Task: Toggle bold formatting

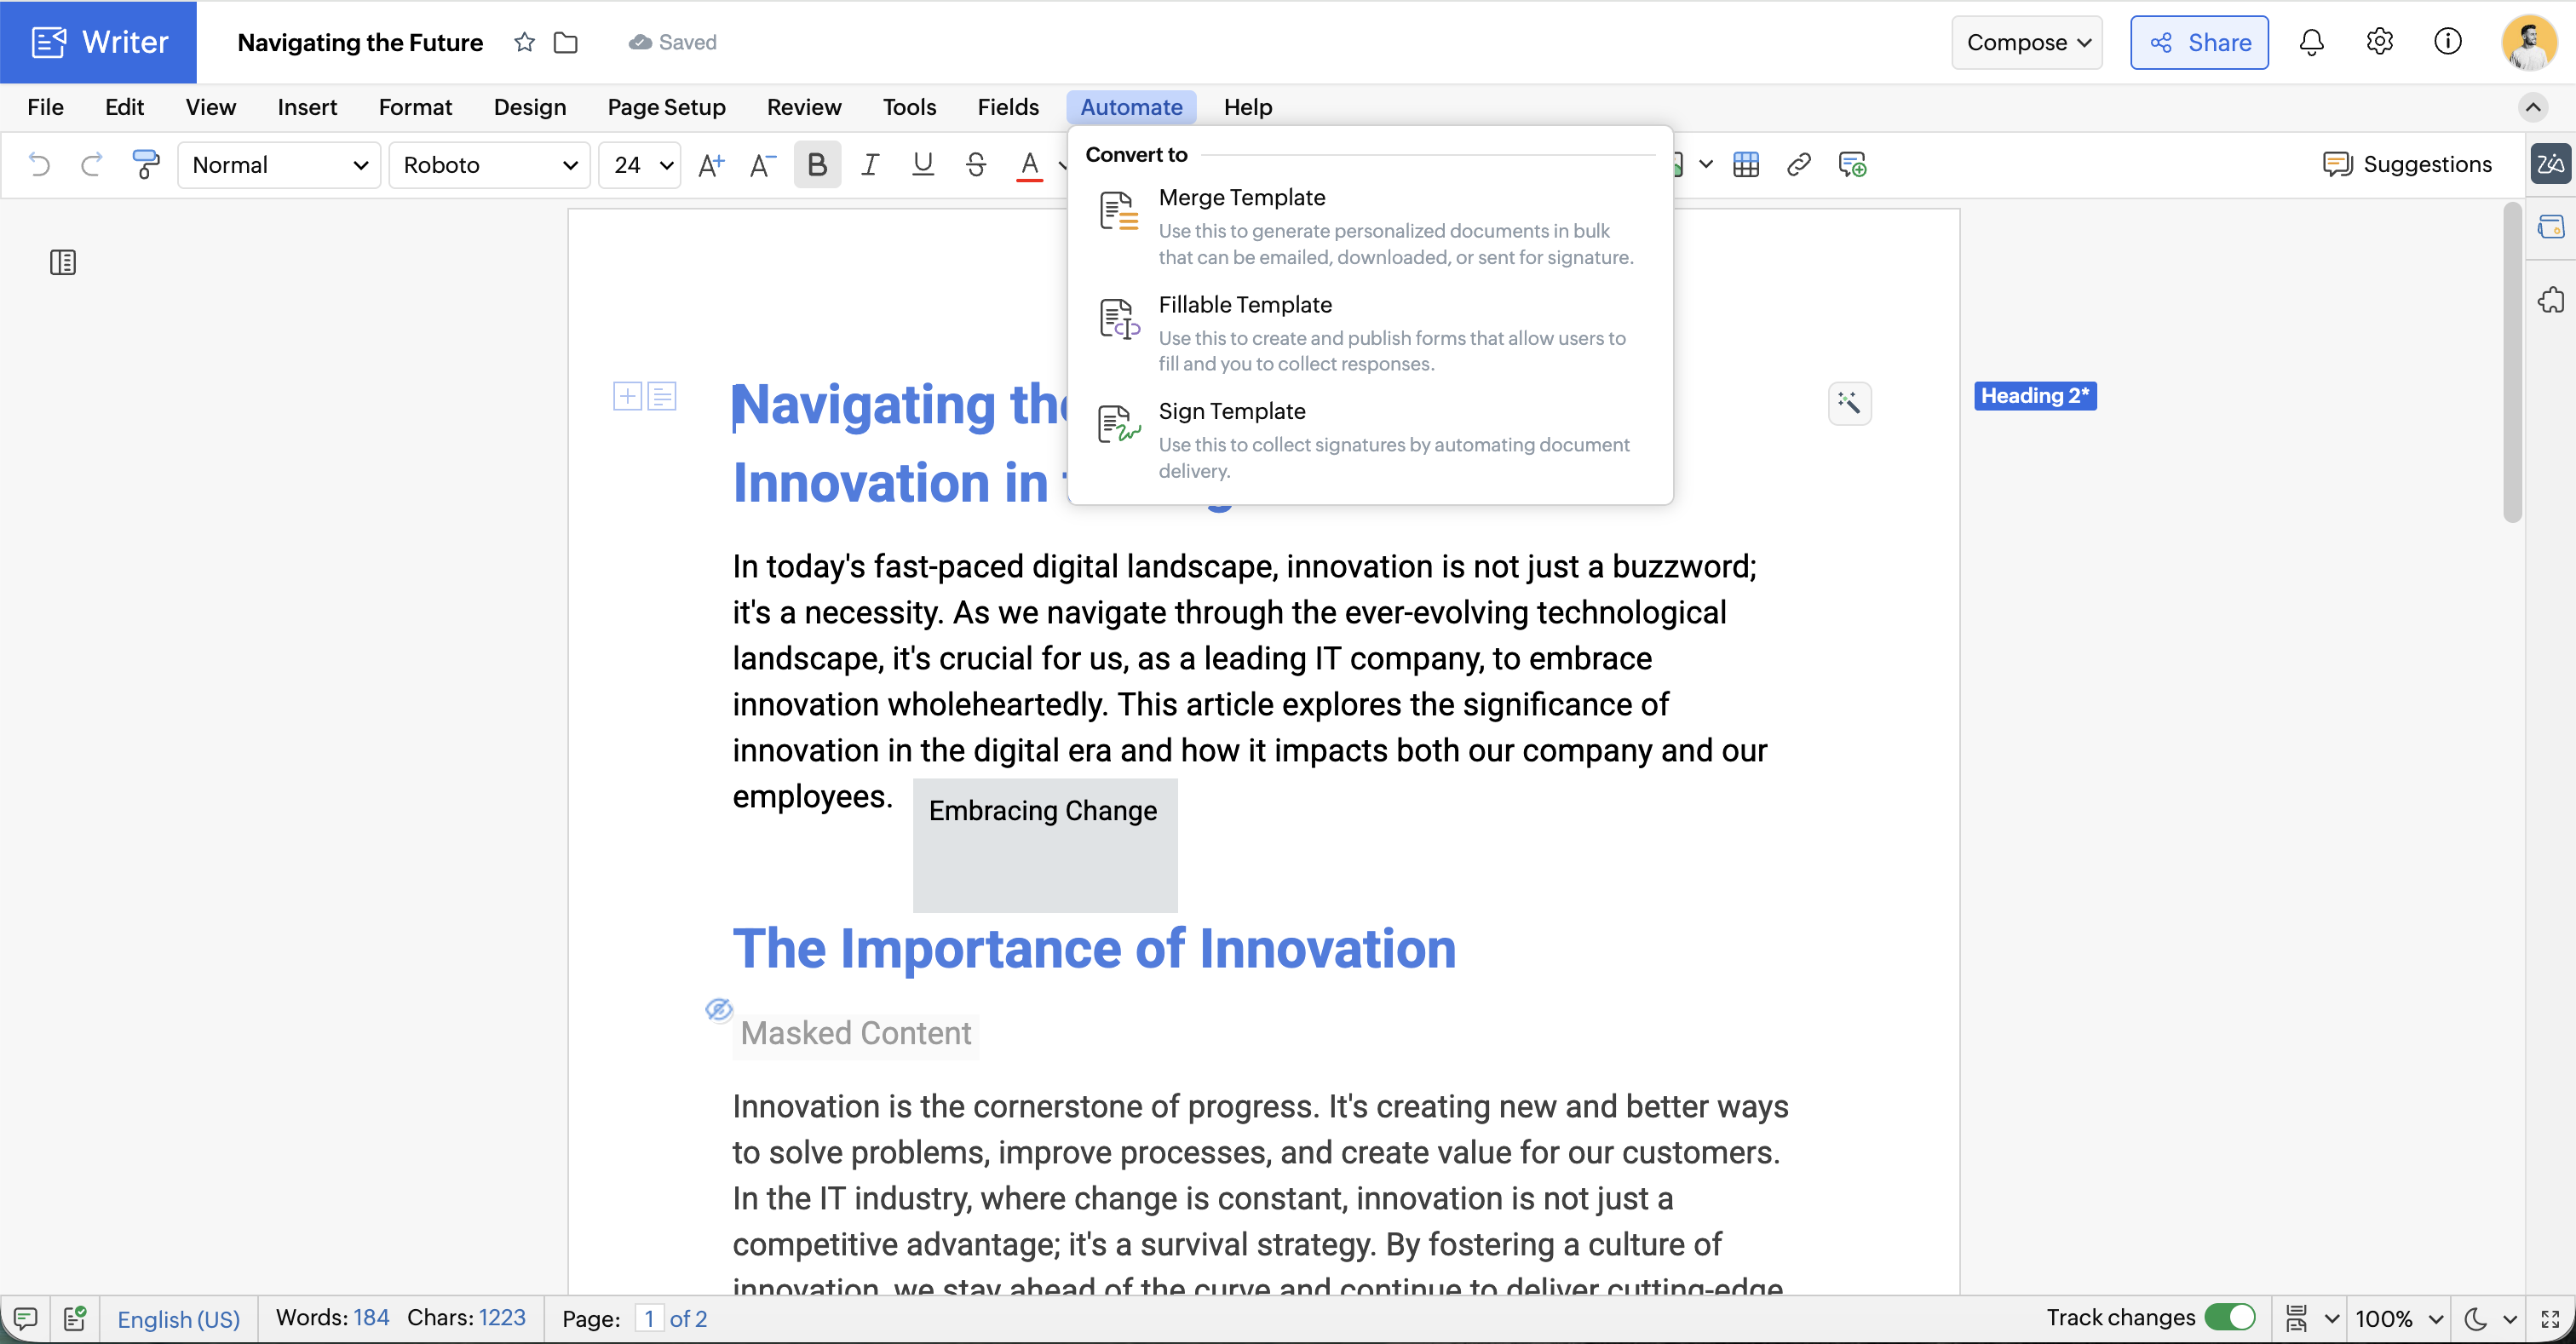Action: click(816, 164)
